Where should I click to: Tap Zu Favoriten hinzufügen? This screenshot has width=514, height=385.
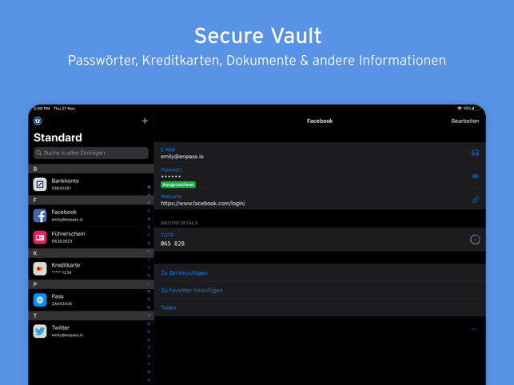(191, 290)
